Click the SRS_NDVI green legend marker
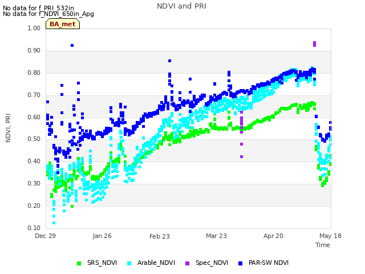The height and width of the screenshot is (274, 365). (79, 264)
